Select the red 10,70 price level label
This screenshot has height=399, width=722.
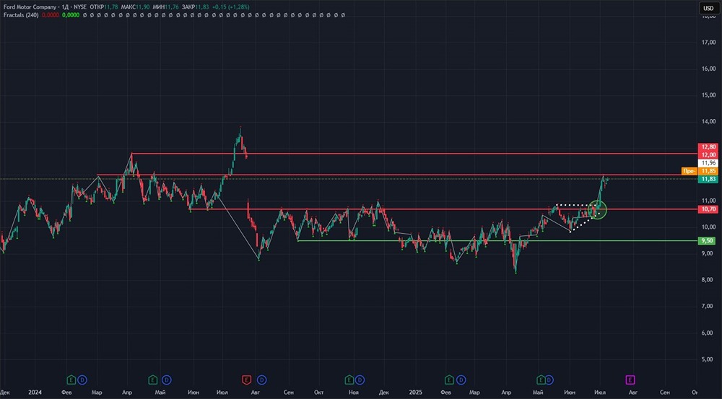click(708, 209)
